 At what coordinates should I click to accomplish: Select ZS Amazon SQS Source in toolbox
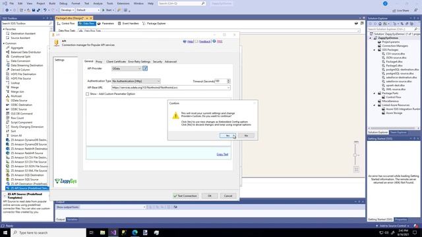[x=24, y=180]
